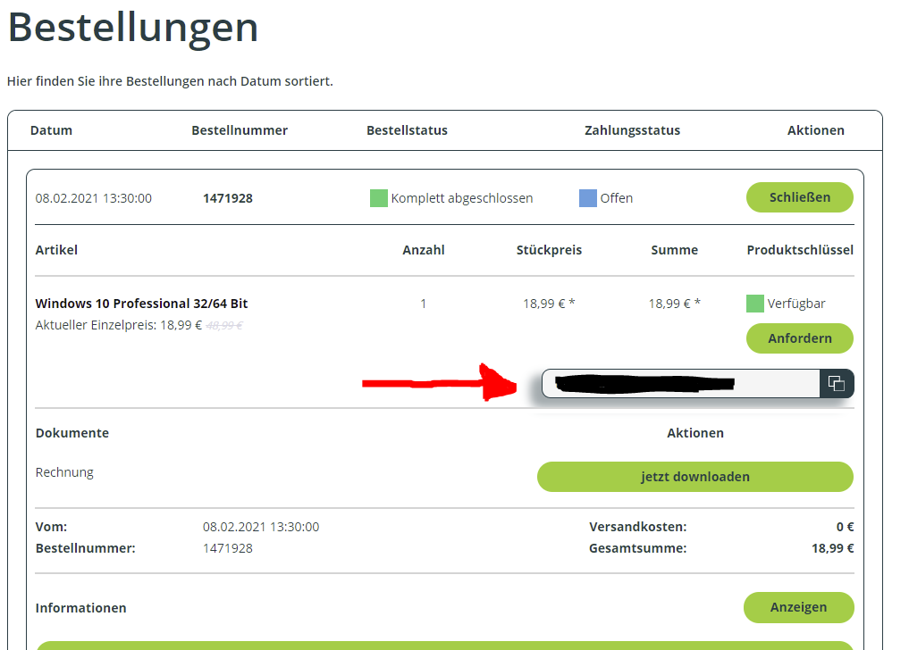The width and height of the screenshot is (909, 650).
Task: Click the green Komplett abgeschlossen status square
Action: (379, 198)
